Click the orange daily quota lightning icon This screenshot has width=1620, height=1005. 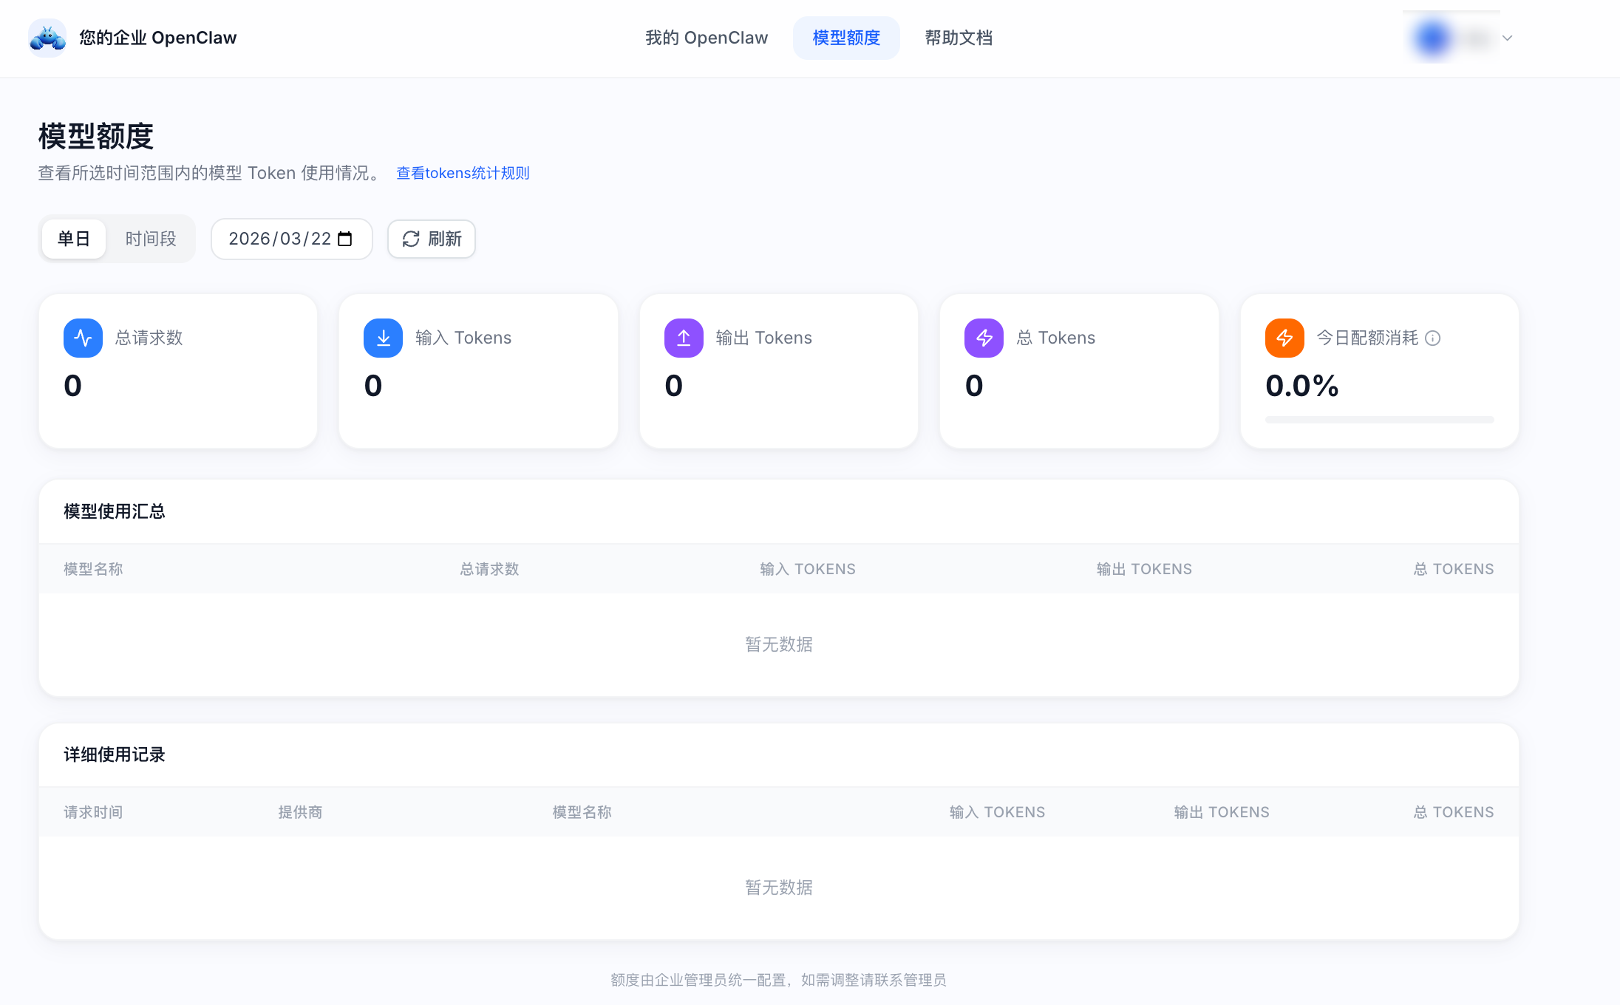coord(1284,338)
